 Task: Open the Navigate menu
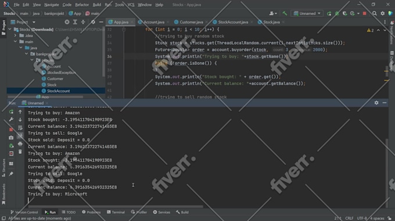click(x=51, y=5)
